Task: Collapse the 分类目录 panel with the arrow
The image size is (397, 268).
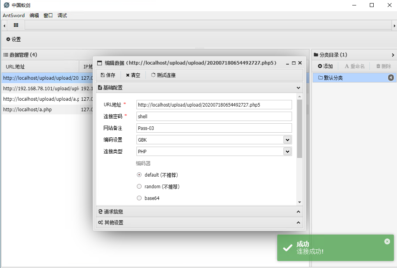Action: point(393,55)
